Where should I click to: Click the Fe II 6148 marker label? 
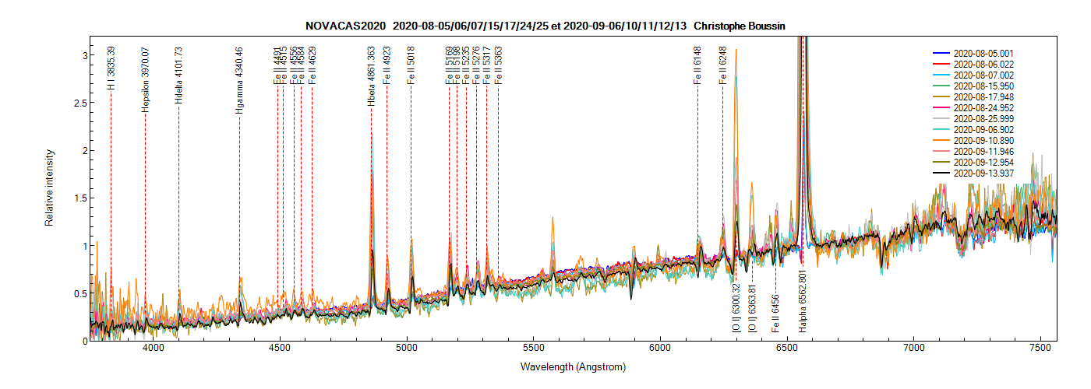pyautogui.click(x=697, y=65)
